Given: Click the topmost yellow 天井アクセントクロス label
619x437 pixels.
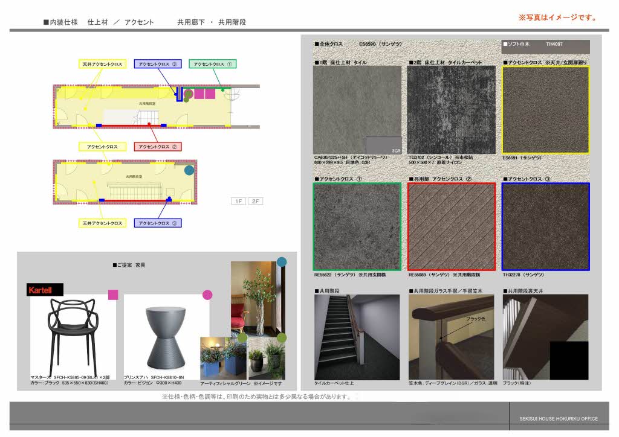Looking at the screenshot, I should click(x=102, y=64).
